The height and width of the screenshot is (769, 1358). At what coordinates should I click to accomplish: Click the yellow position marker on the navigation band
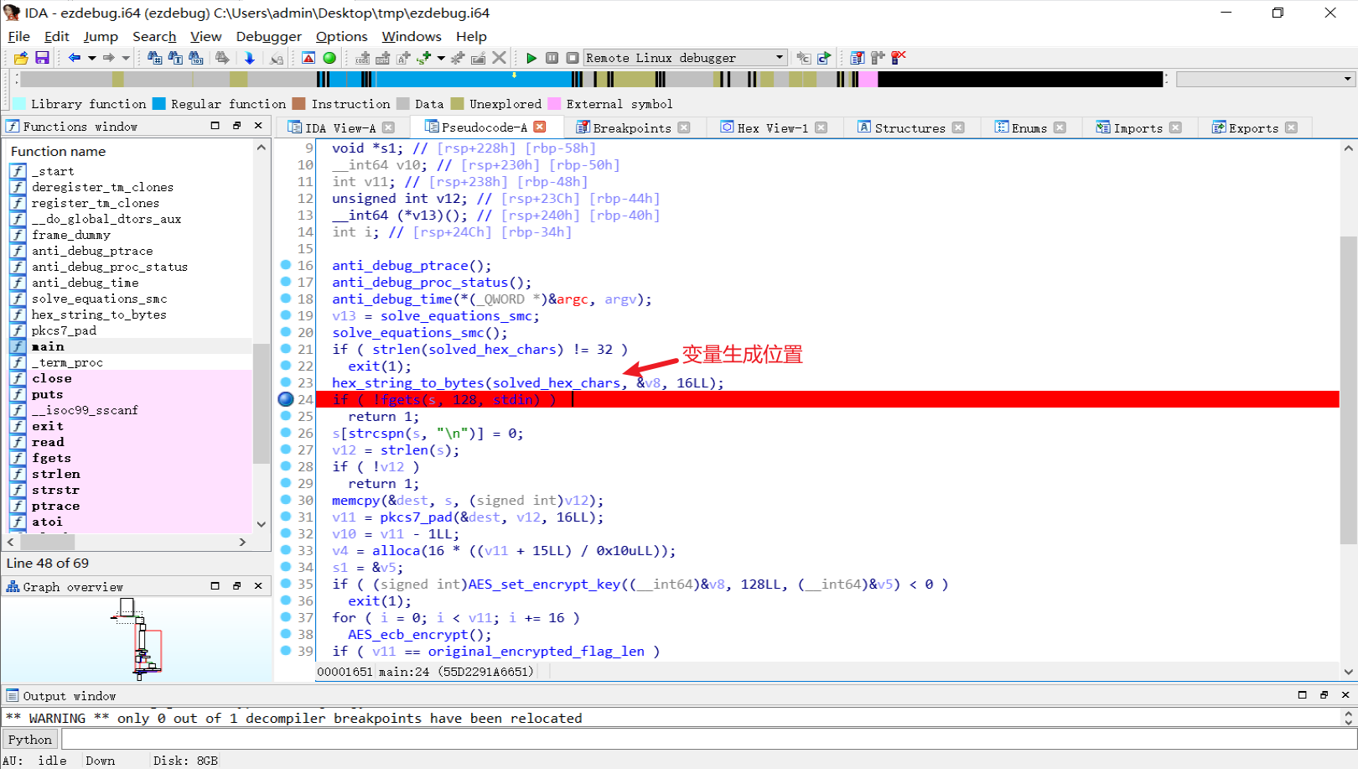[x=514, y=75]
